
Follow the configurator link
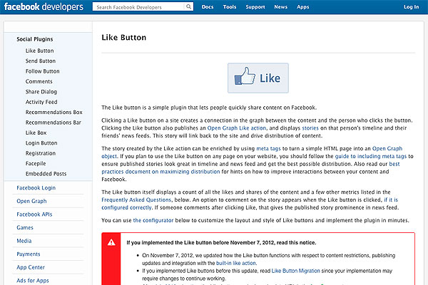[x=153, y=220]
